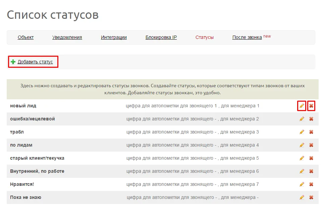Delete the "по лидам" status
This screenshot has height=209, width=324.
(311, 145)
